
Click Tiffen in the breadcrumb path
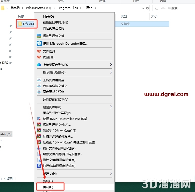click(x=88, y=8)
